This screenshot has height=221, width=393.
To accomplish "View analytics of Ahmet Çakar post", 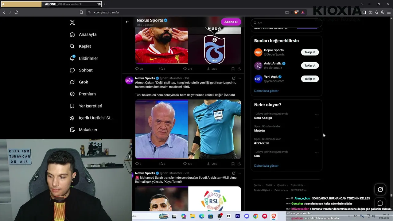I will tap(212, 164).
